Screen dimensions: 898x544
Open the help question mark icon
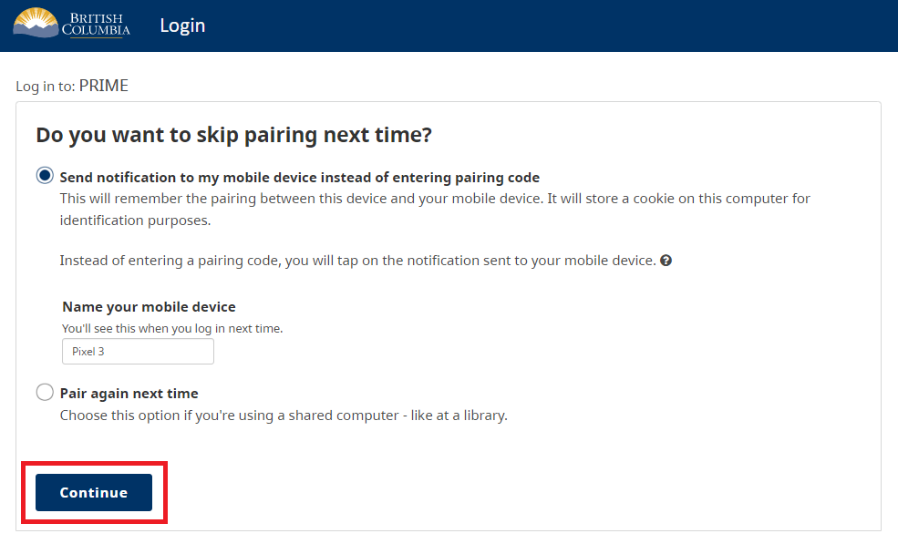[666, 261]
